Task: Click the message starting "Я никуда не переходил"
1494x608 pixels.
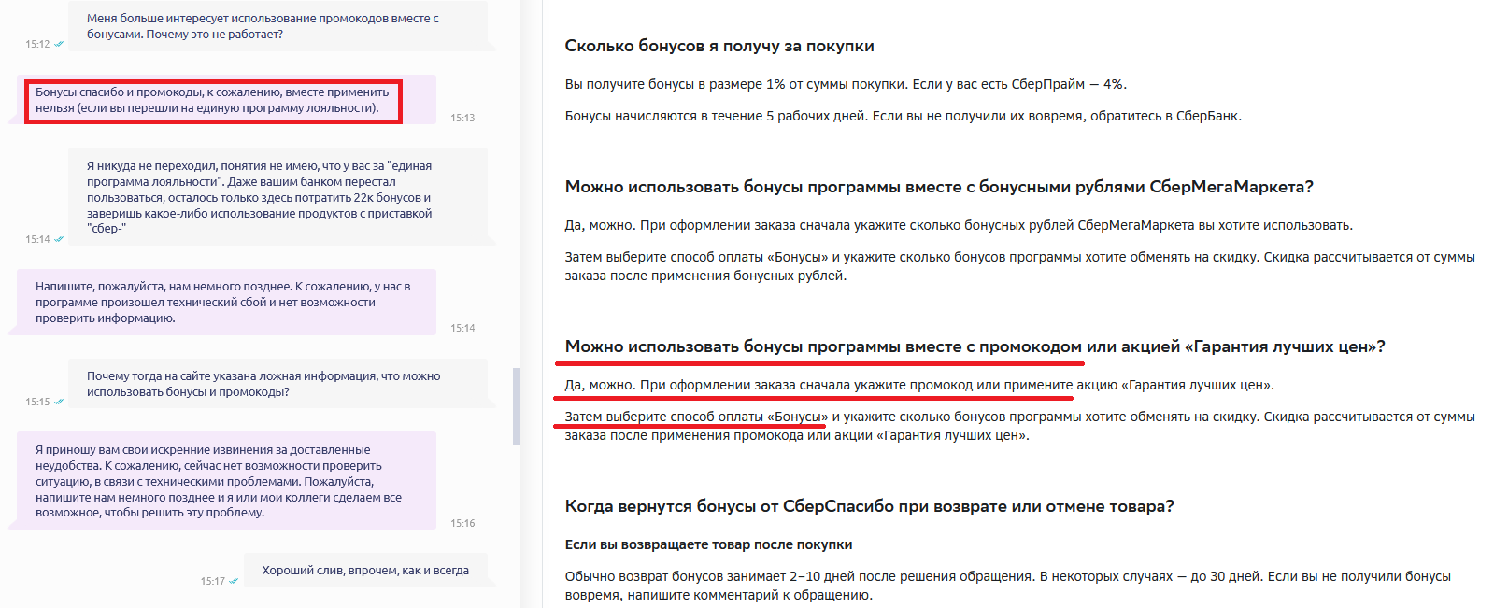Action: [277, 197]
